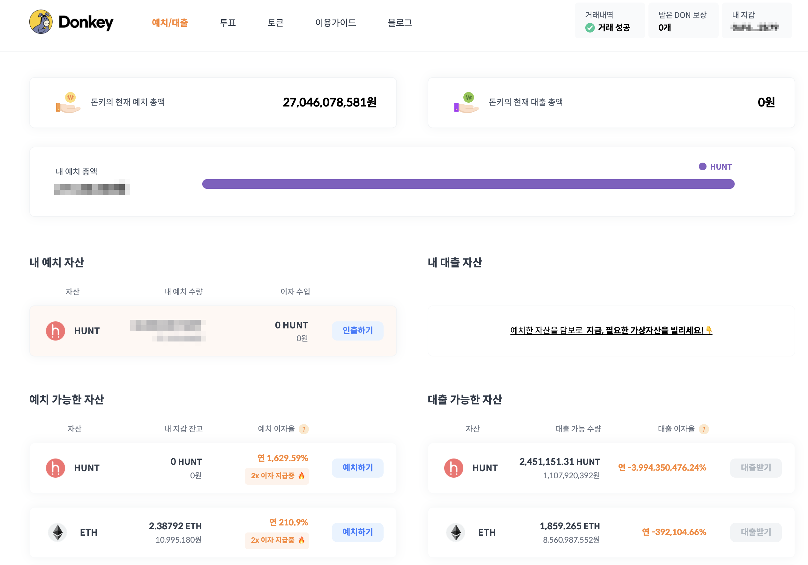Click the Donkey logo icon
The image size is (808, 565).
(41, 22)
